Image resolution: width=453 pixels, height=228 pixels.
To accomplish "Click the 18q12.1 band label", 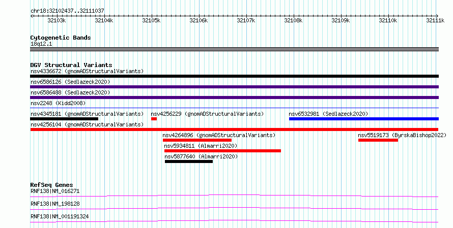I will 41,44.
